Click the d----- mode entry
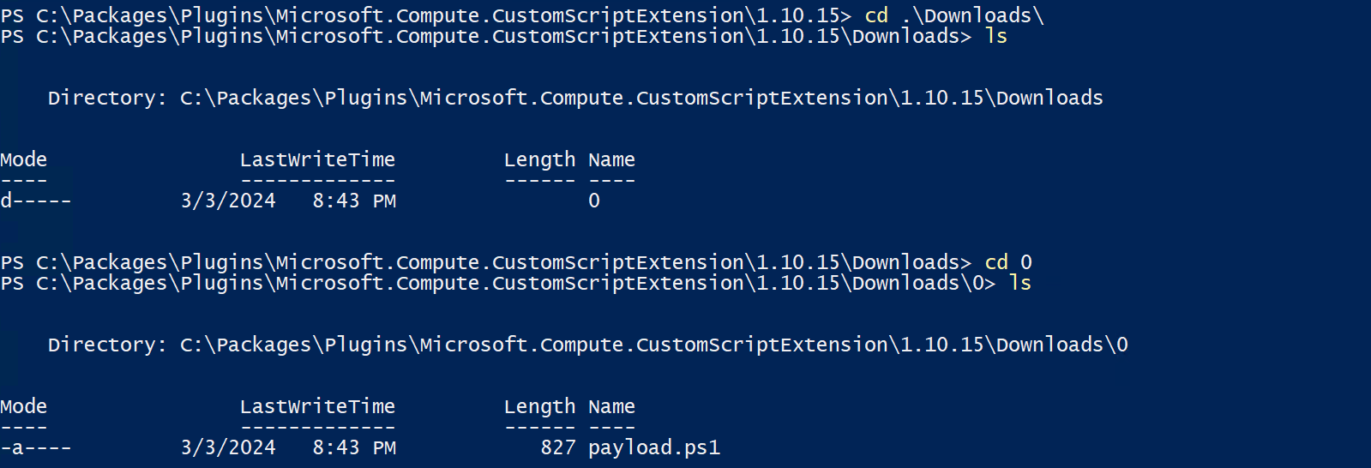This screenshot has height=468, width=1371. click(x=35, y=201)
